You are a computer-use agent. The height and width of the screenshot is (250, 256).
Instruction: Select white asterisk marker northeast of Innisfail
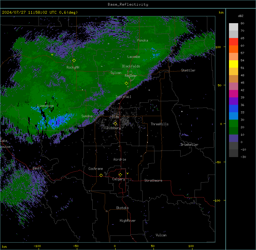click(x=149, y=90)
